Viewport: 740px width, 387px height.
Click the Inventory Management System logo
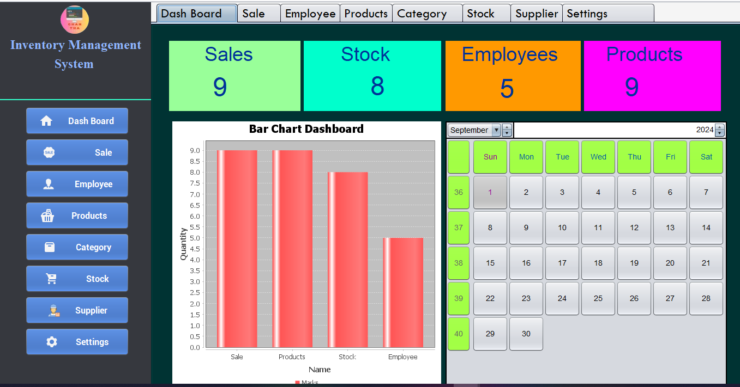(74, 20)
